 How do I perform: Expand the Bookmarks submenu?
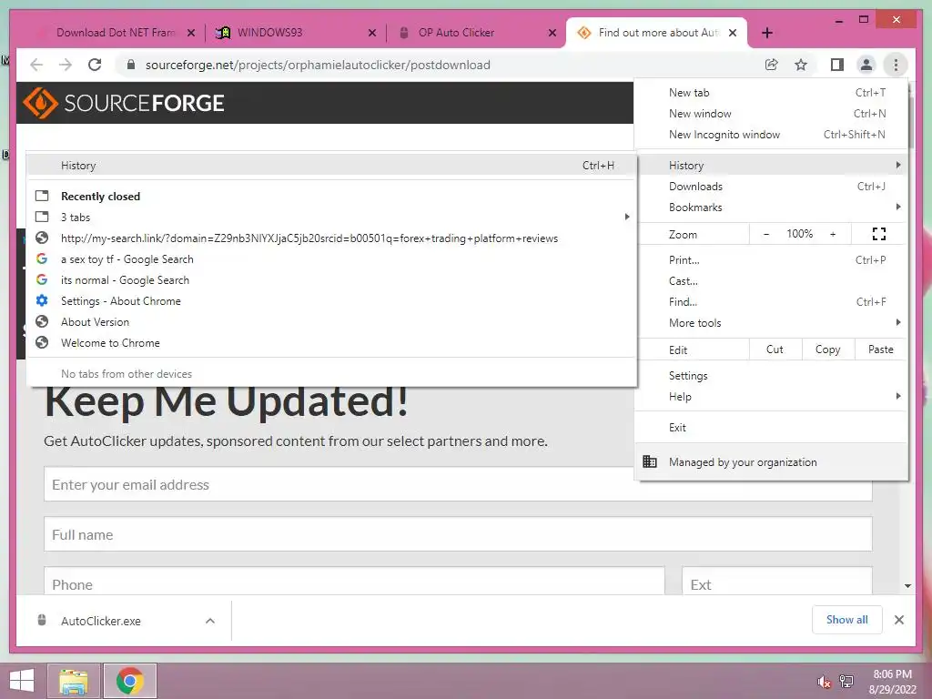771,207
